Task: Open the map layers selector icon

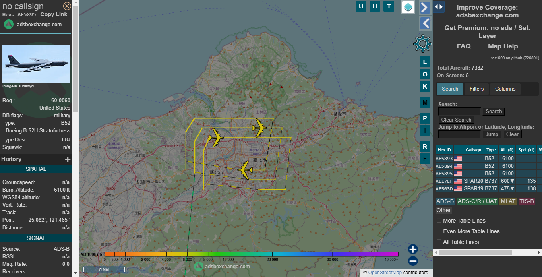Action: [408, 7]
